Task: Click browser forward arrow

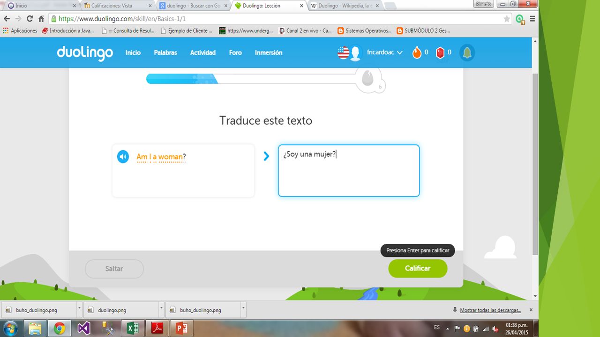Action: click(x=18, y=19)
